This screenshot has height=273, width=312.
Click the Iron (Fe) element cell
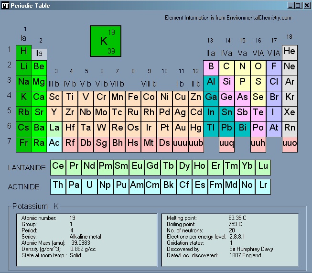coord(133,98)
